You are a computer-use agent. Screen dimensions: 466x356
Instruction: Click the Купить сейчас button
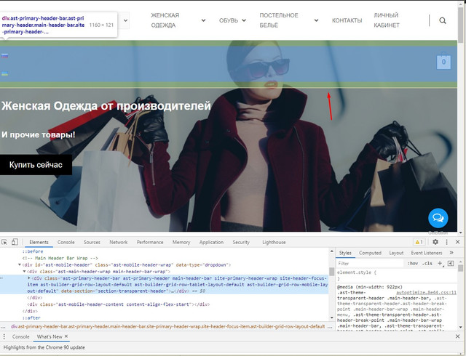[x=36, y=165]
